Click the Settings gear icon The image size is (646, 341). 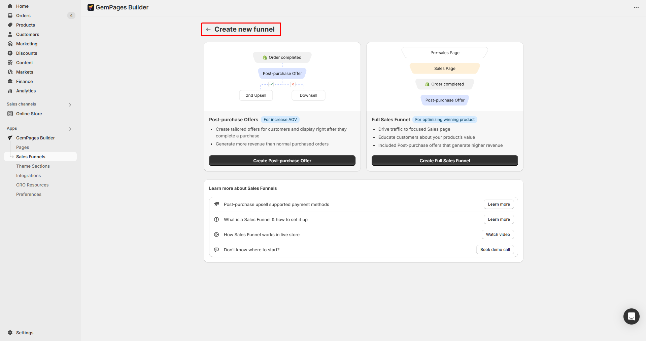coord(10,333)
